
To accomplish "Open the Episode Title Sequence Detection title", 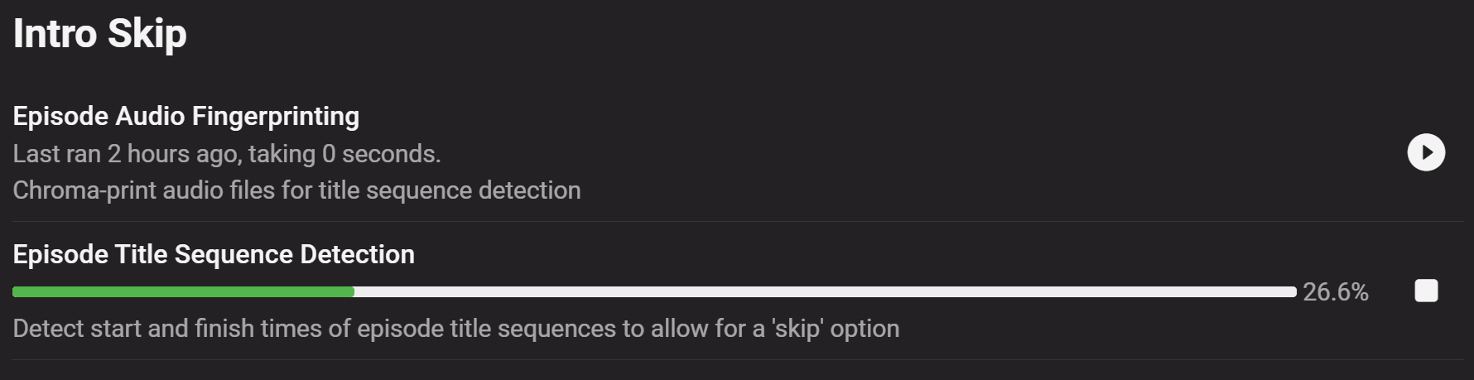I will point(214,254).
